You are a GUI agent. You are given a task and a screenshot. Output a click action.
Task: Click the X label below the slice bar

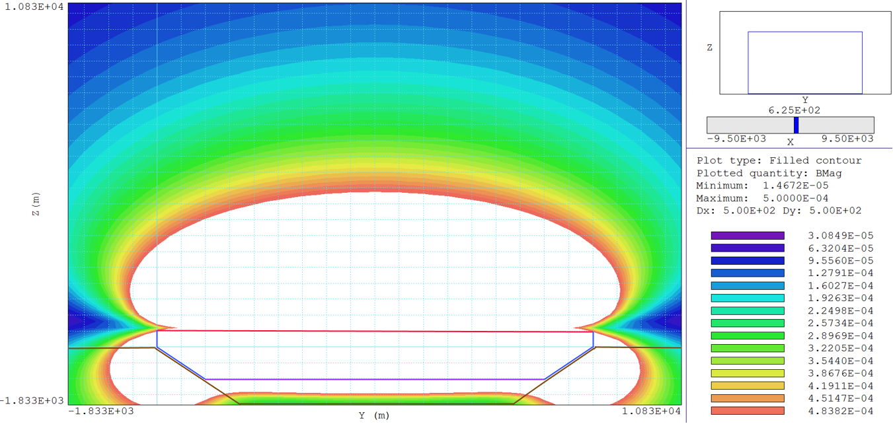tap(791, 141)
